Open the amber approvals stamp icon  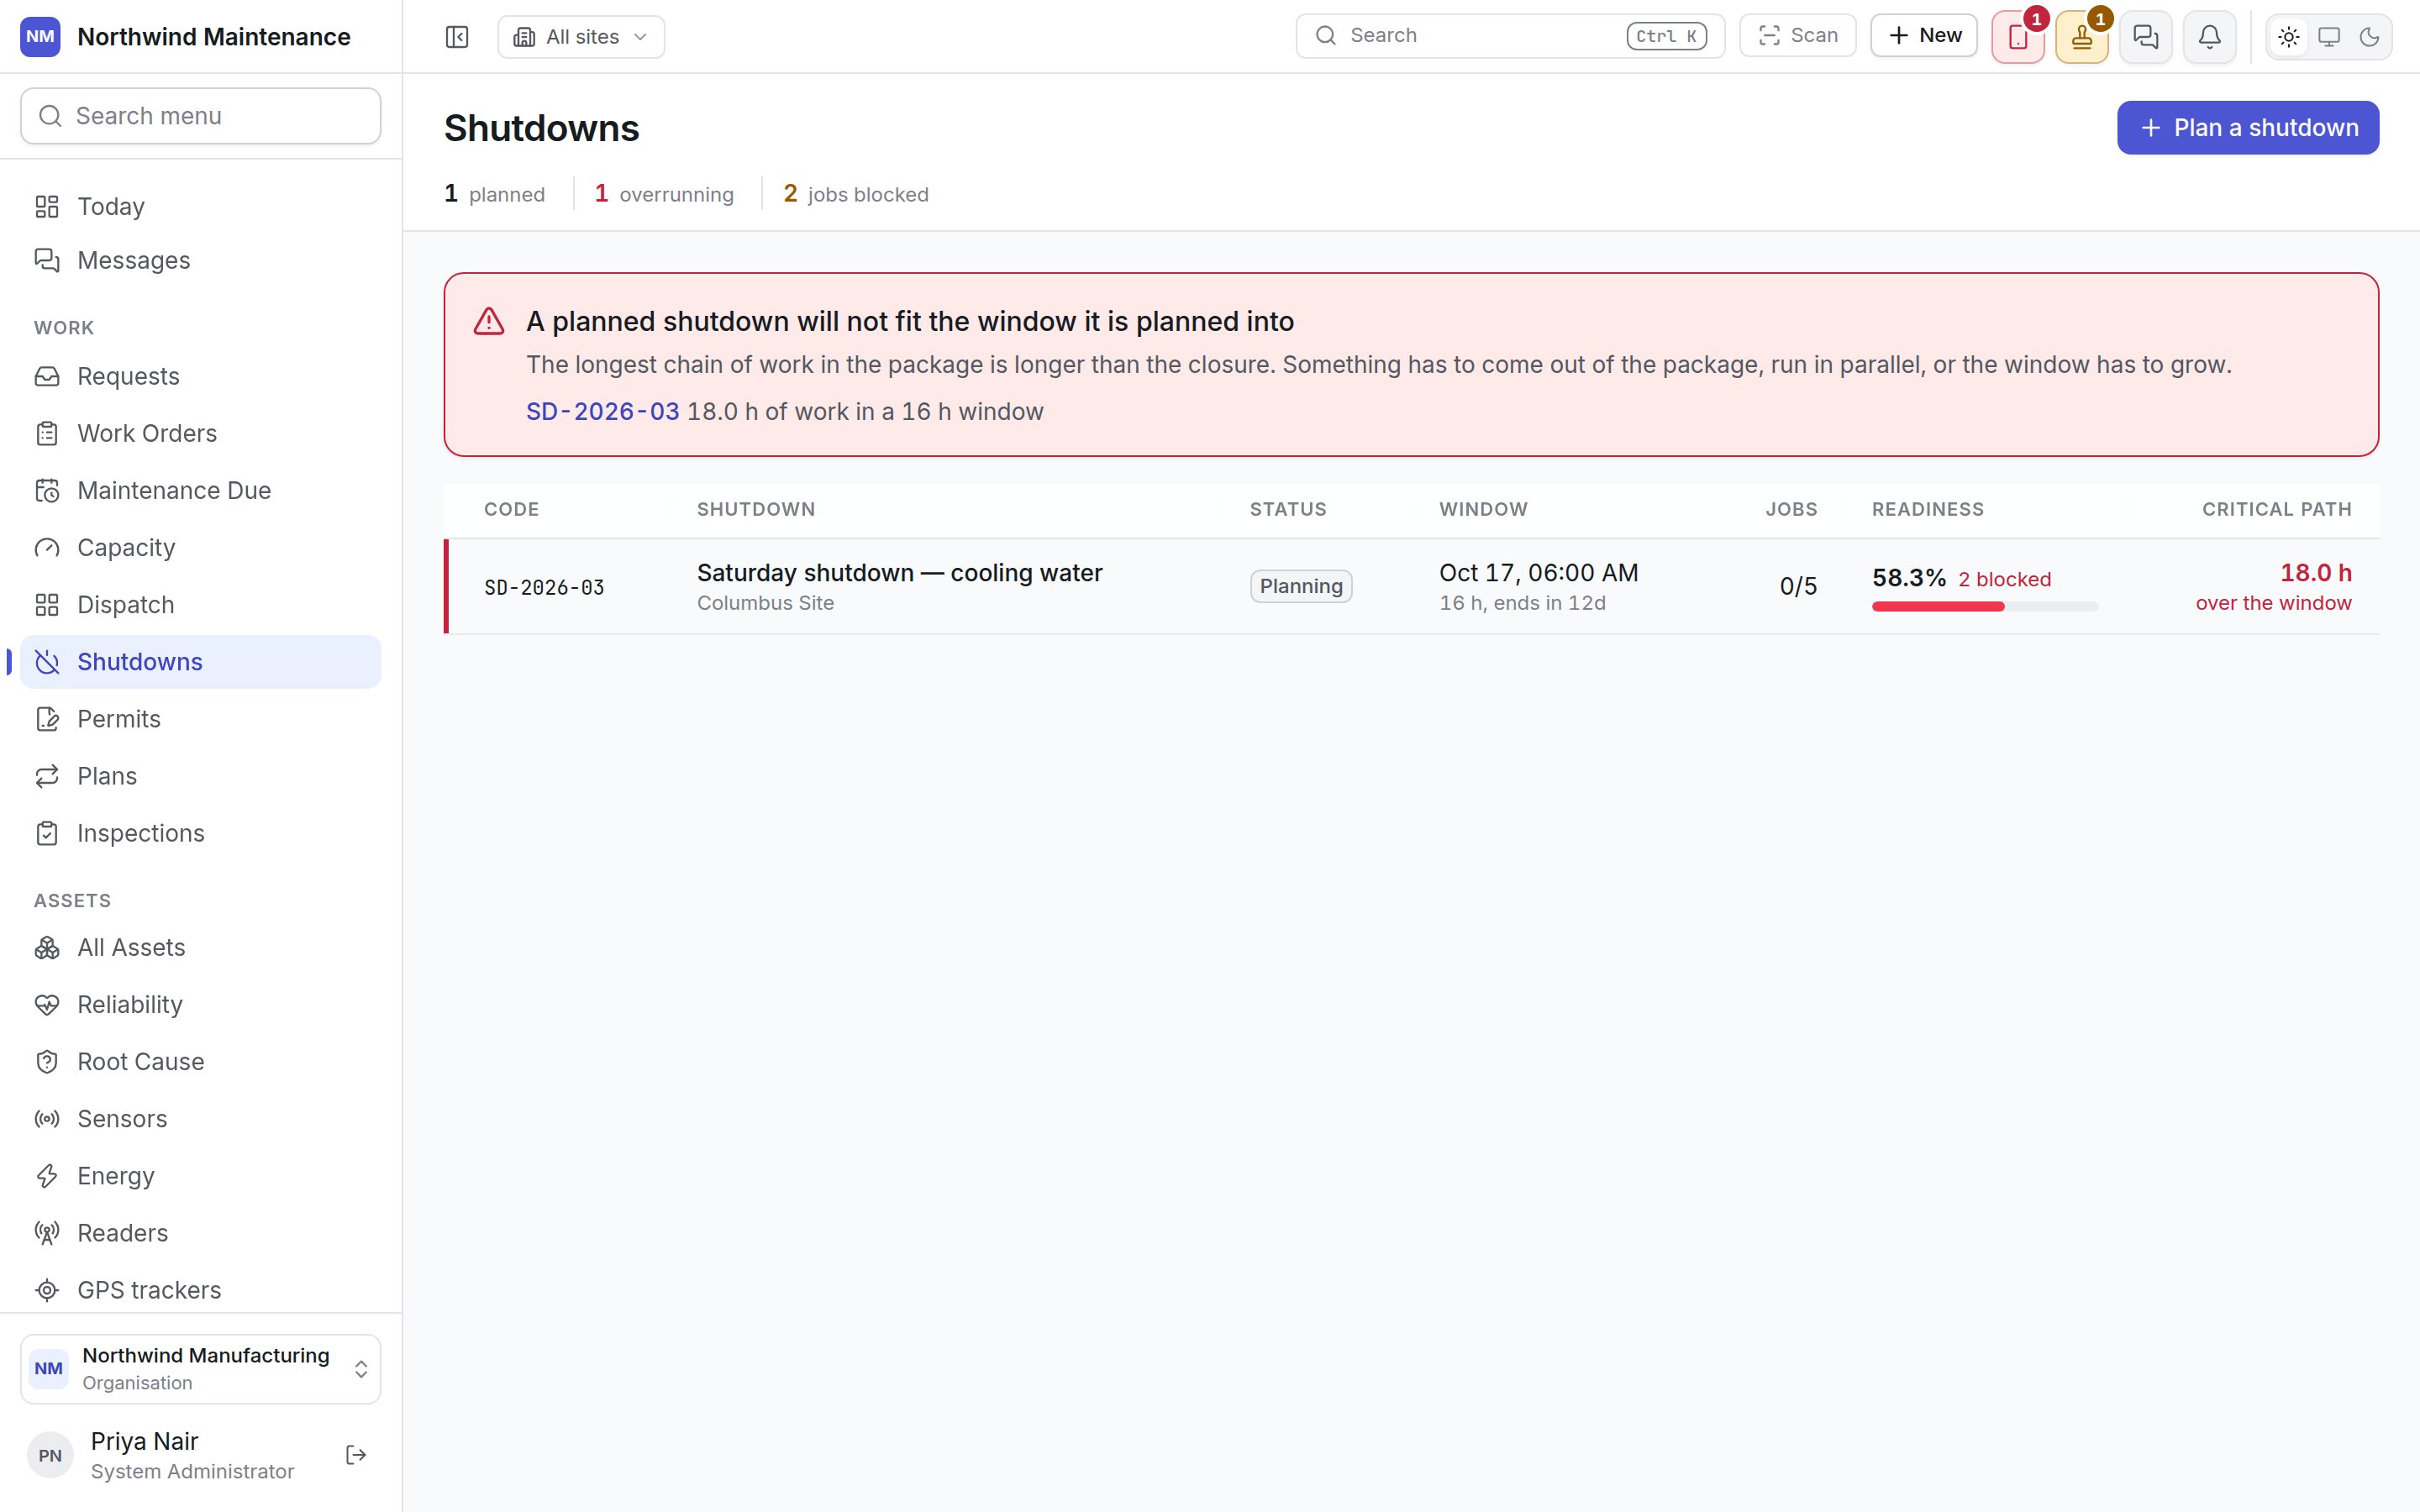click(x=2082, y=38)
